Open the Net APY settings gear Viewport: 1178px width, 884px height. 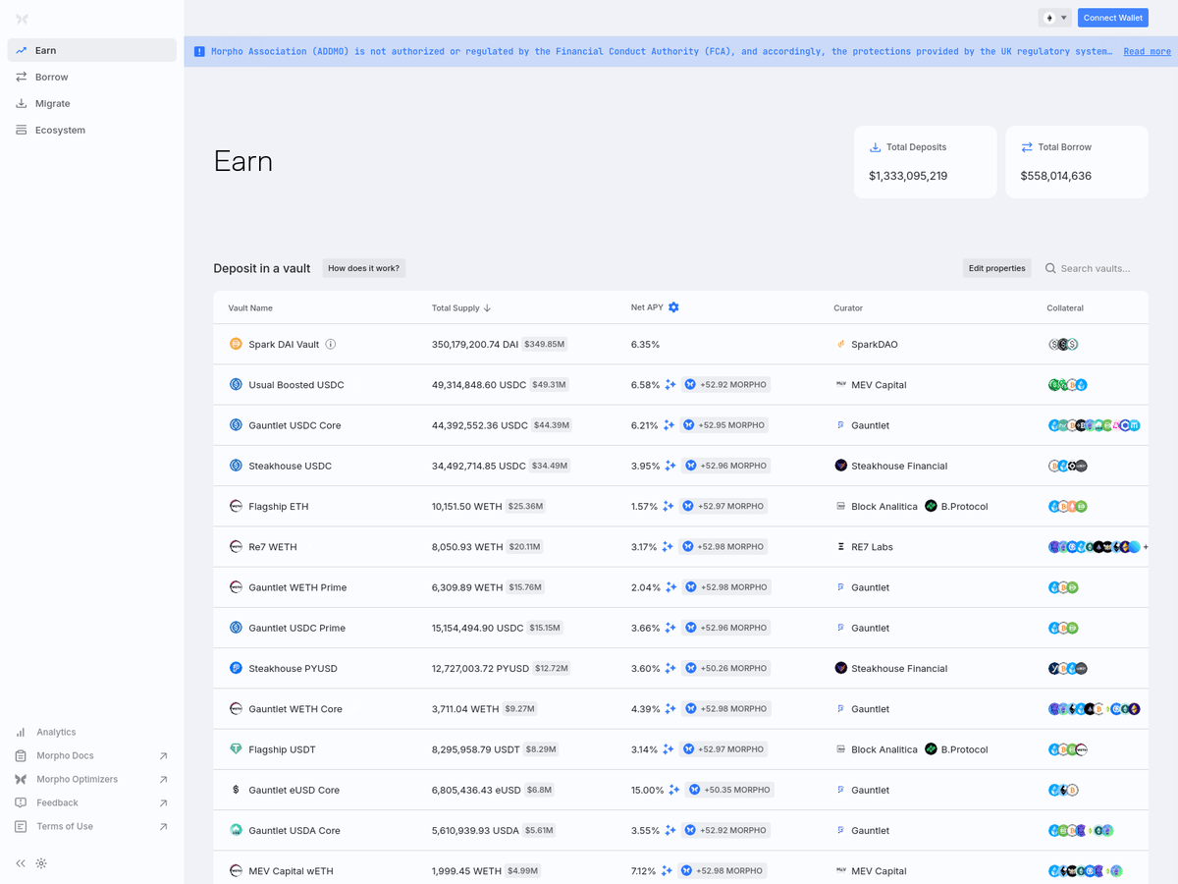click(673, 307)
